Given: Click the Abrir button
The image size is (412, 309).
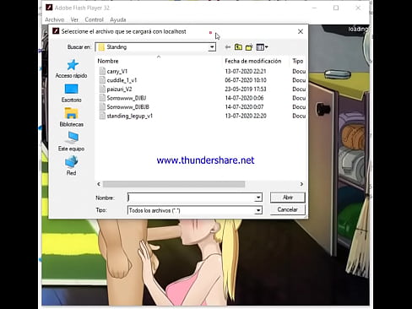Looking at the screenshot, I should coord(288,198).
